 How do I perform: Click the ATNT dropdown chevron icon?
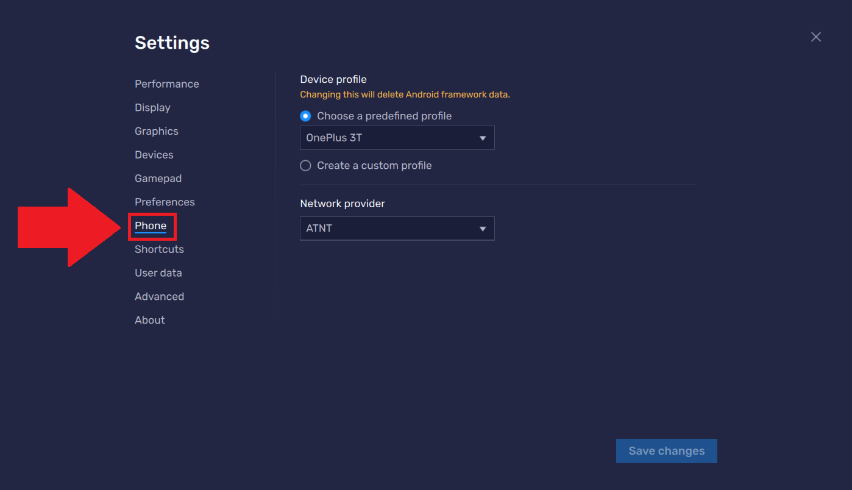(483, 228)
